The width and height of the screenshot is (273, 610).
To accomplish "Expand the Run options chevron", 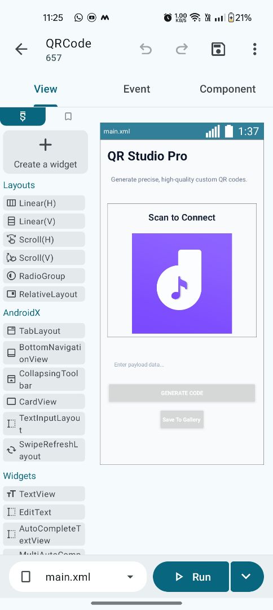I will 246,577.
